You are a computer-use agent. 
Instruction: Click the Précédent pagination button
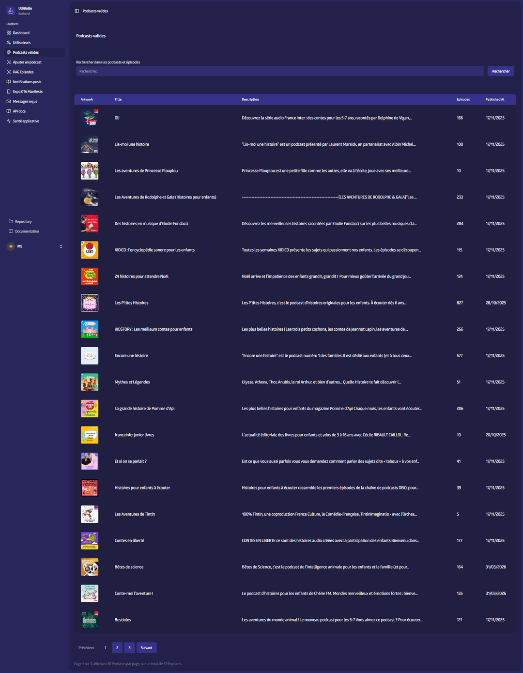(x=87, y=647)
